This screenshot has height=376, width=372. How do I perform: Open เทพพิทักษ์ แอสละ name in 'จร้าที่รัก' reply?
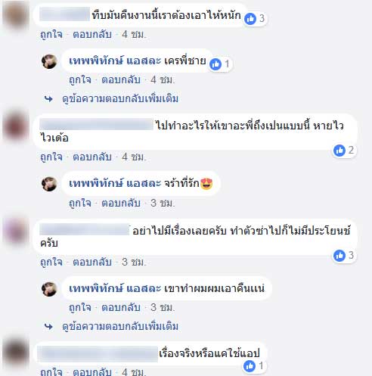tap(115, 184)
